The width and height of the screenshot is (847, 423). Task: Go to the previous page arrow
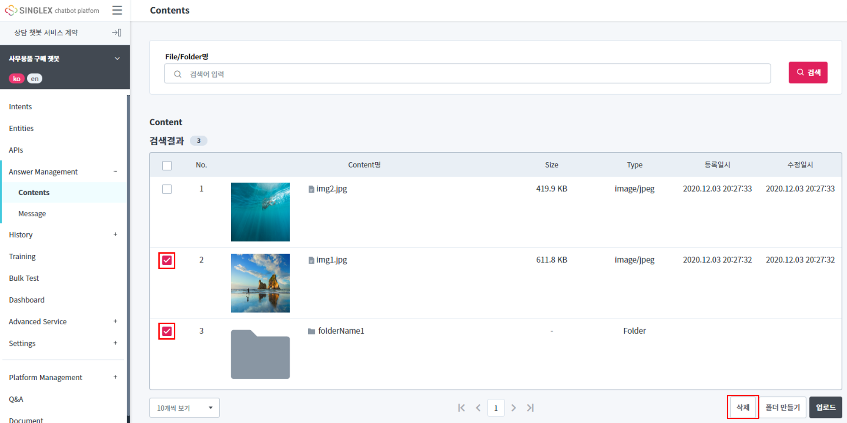[478, 408]
